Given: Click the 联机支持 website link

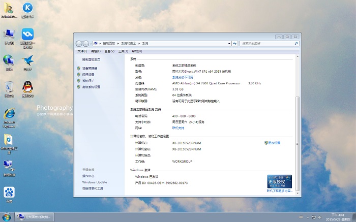Looking at the screenshot, I should pos(178,128).
